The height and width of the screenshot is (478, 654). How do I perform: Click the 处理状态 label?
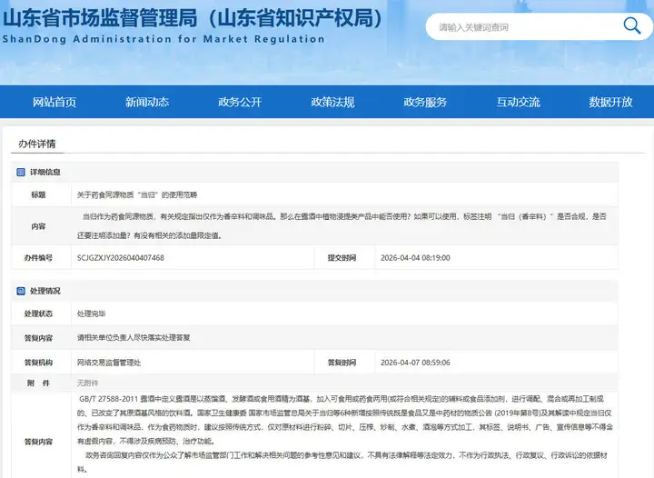(x=38, y=314)
